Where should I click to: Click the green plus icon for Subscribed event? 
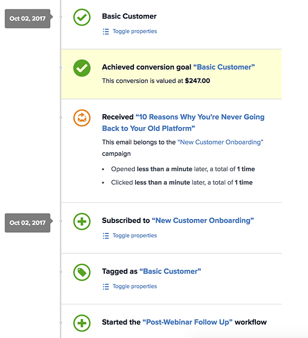[82, 221]
